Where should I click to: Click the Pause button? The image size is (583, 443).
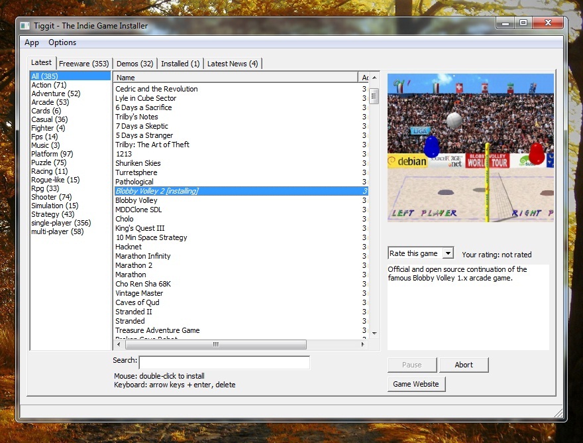[412, 365]
